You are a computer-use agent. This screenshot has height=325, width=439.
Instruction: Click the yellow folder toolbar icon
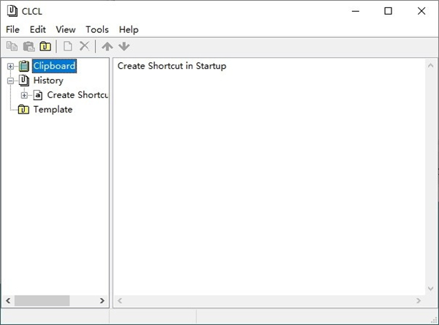coord(45,46)
